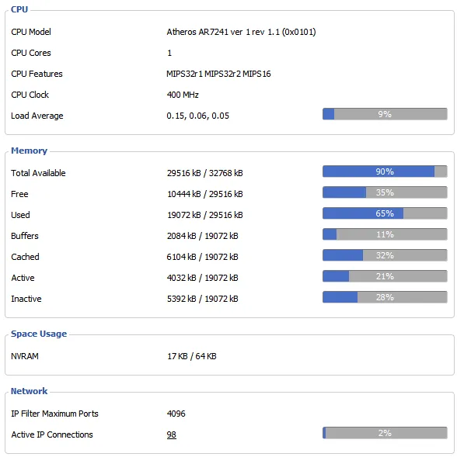Click the NVRAM label
The image size is (457, 457).
click(x=25, y=356)
